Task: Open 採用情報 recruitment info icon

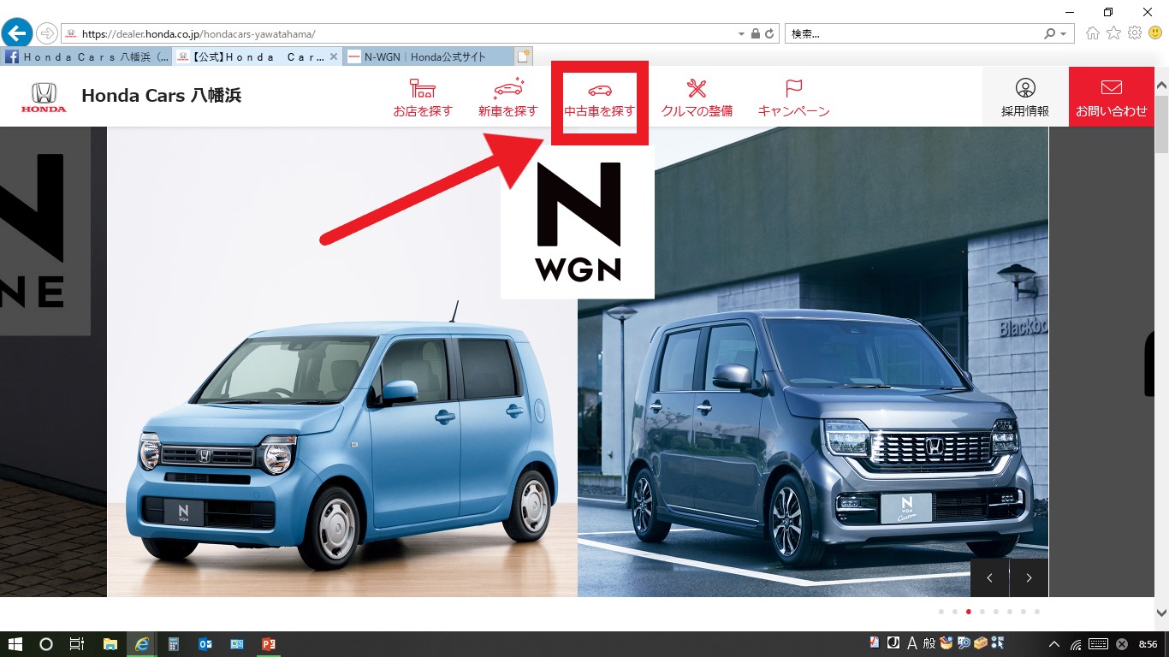Action: [x=1025, y=97]
